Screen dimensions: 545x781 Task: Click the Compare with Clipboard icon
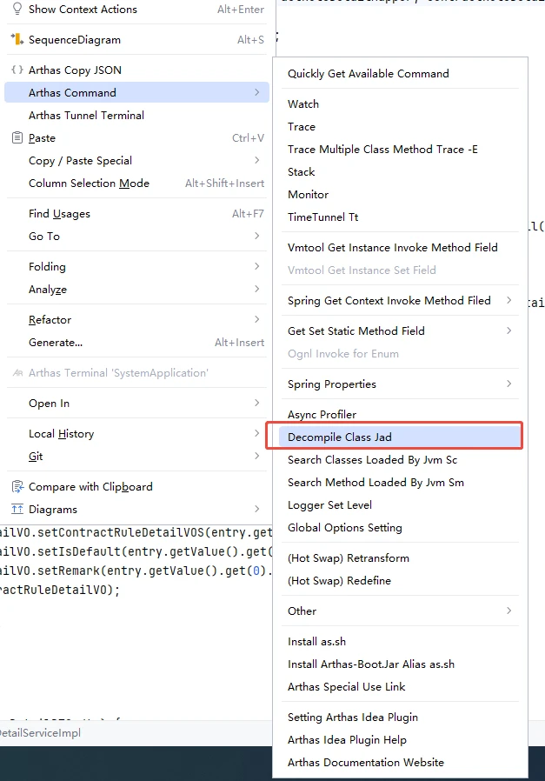(x=17, y=487)
